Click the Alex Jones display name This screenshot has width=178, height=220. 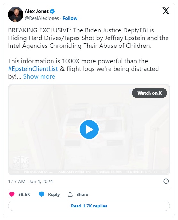(x=37, y=11)
